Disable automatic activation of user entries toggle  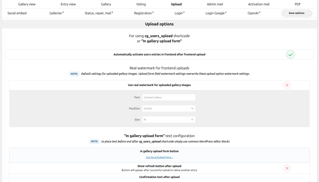(290, 55)
